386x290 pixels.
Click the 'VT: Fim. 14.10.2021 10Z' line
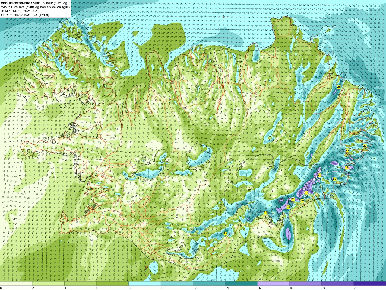click(19, 15)
